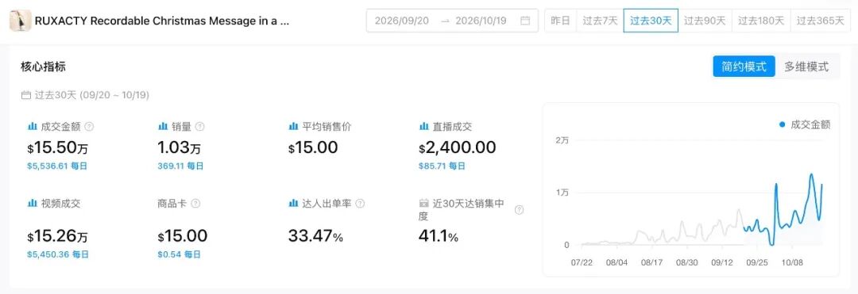Click the bar chart icon beside 销量
The width and height of the screenshot is (858, 294).
(163, 127)
